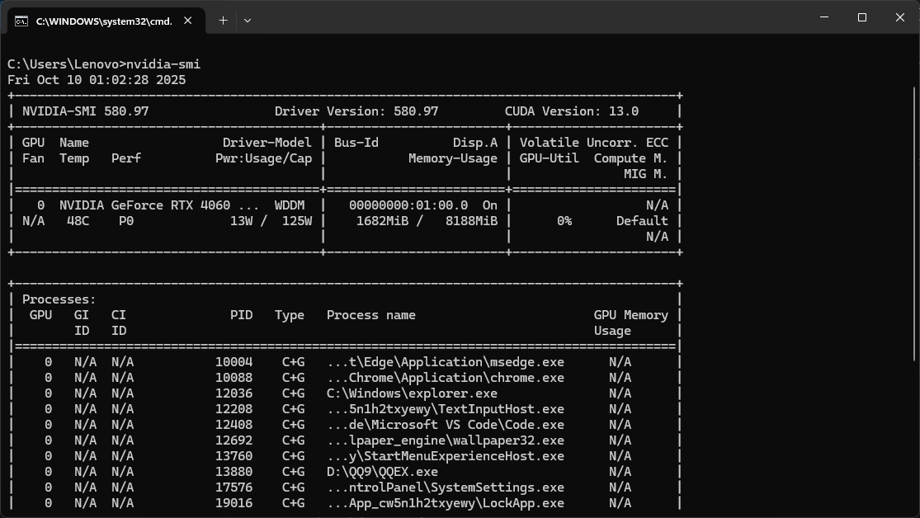
Task: Click the GPU-Util column header
Action: (x=550, y=158)
